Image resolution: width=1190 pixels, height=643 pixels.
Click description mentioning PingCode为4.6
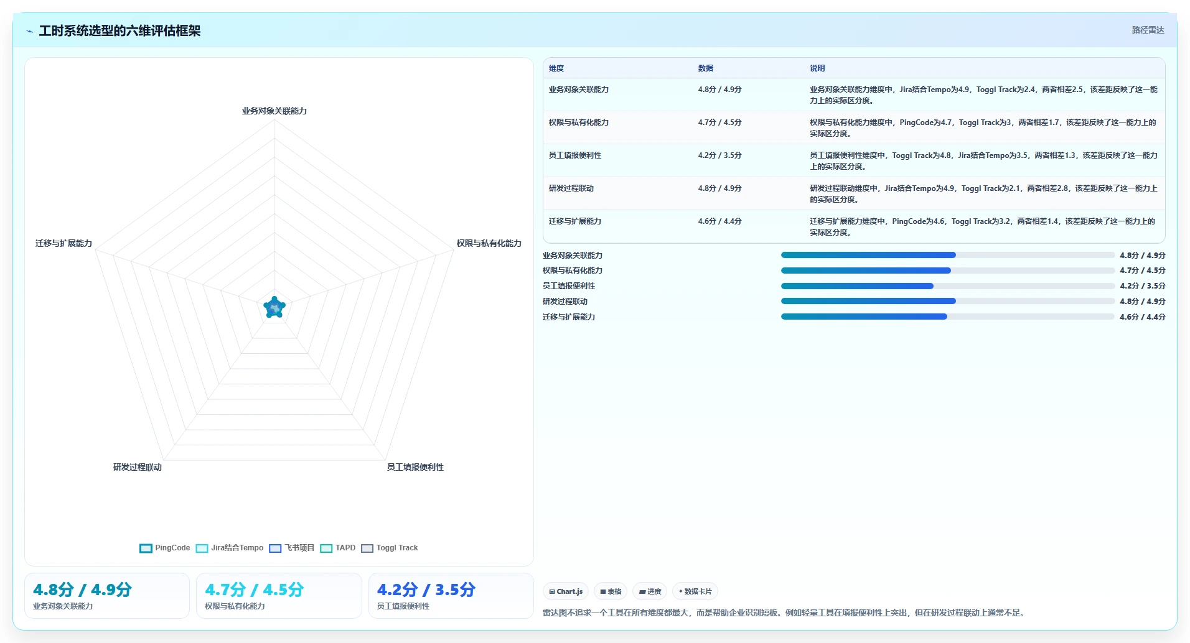(983, 227)
